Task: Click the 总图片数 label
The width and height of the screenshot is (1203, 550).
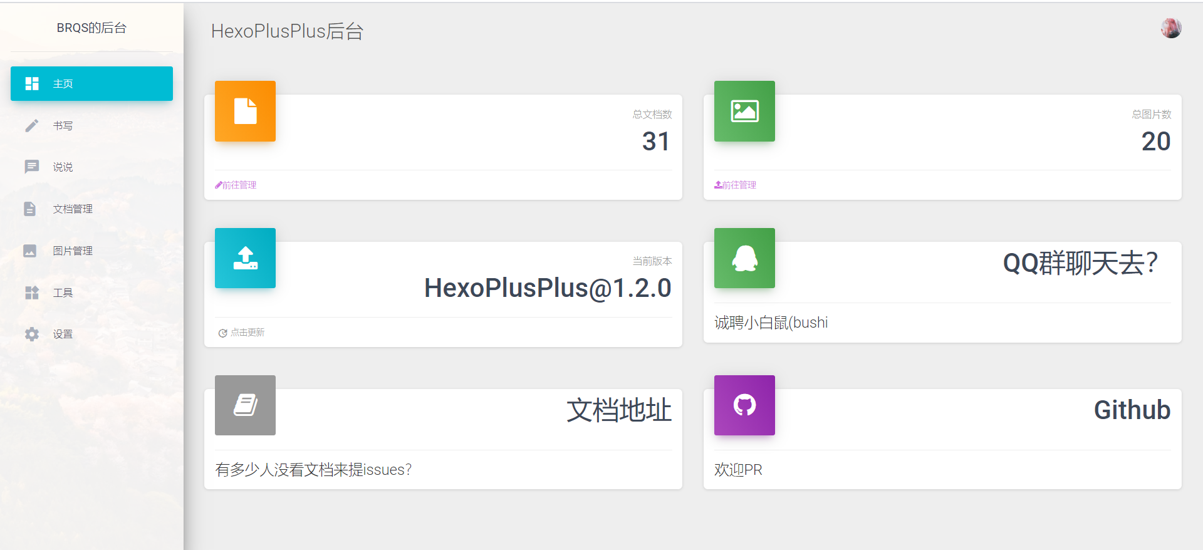Action: point(1152,115)
